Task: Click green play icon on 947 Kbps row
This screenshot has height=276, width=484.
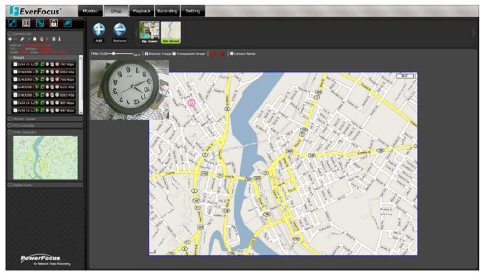Action: 37,110
